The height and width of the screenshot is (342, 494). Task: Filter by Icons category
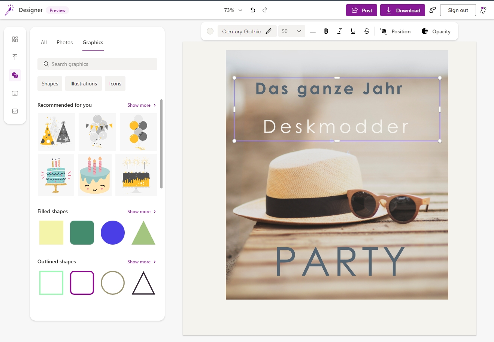click(115, 84)
